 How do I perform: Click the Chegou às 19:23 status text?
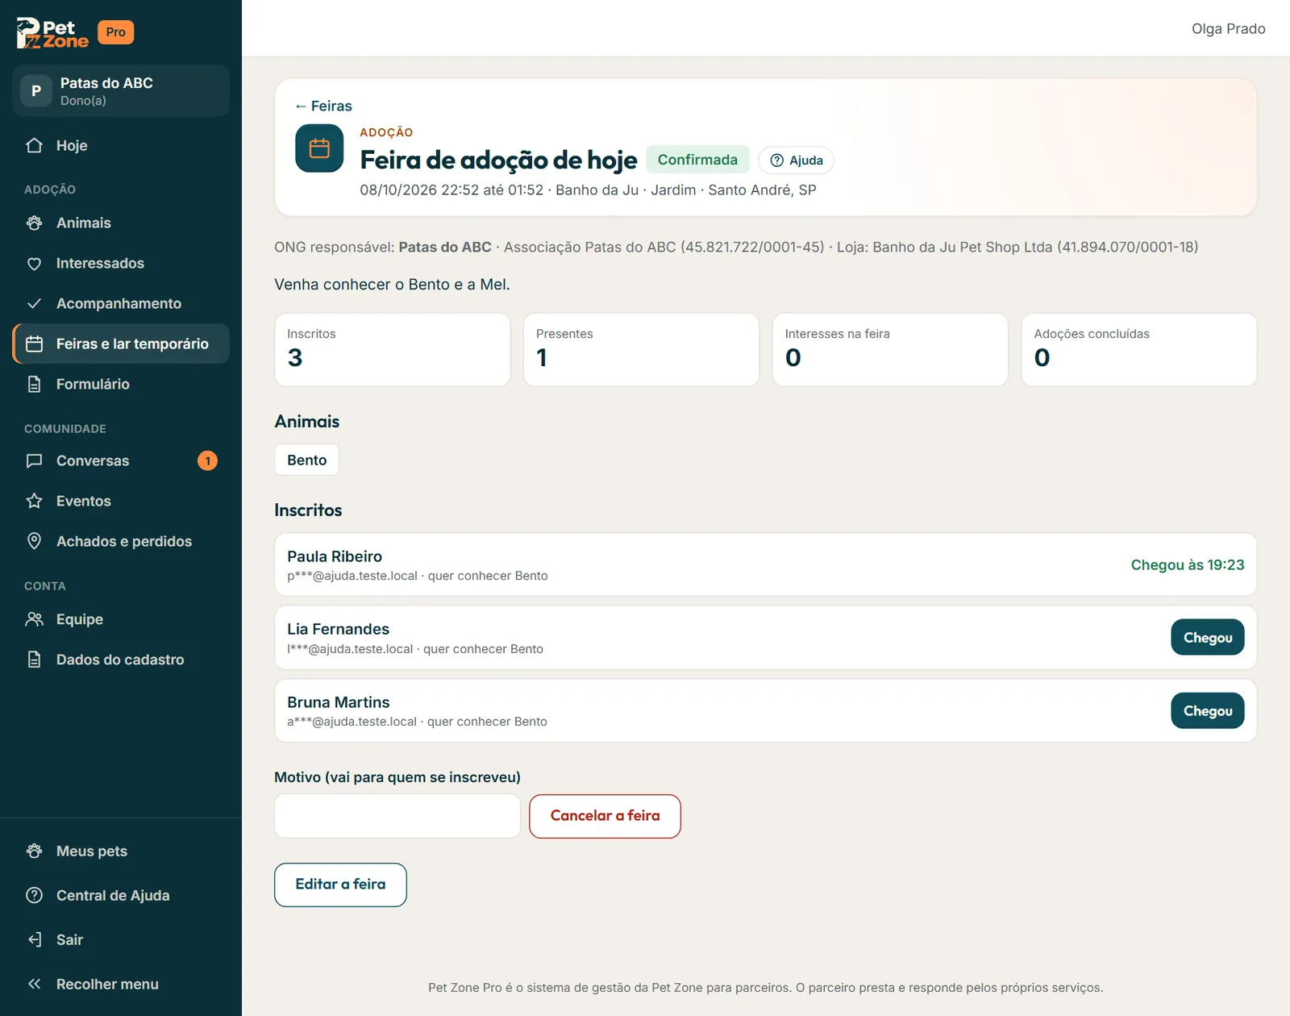[x=1187, y=564]
